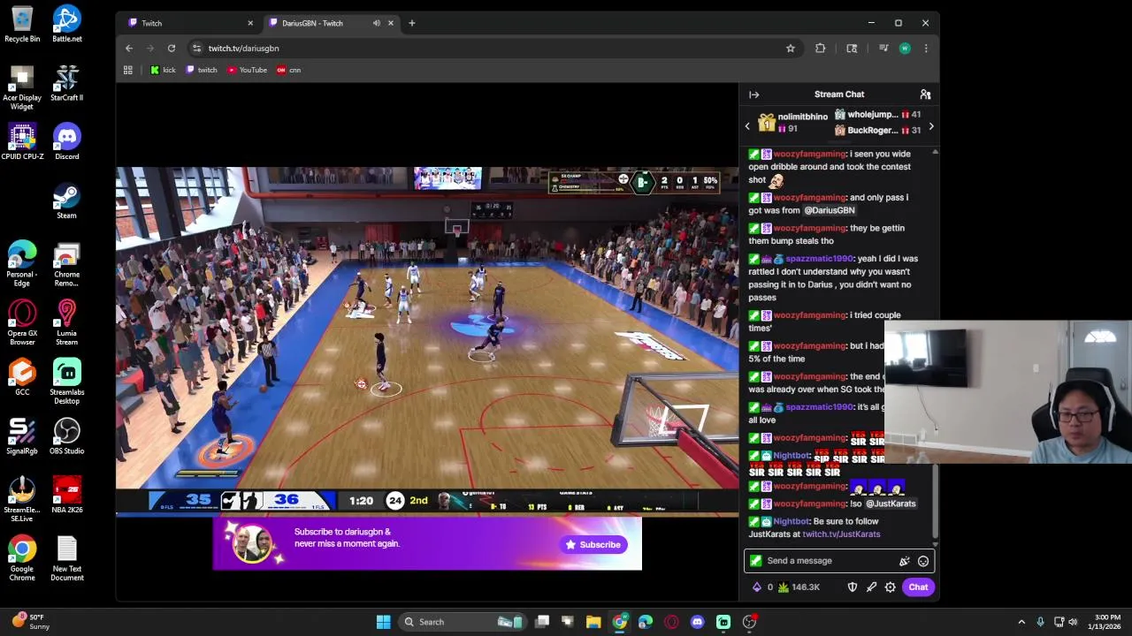Open channel points 146.3K balance
The image size is (1132, 636).
tap(799, 587)
